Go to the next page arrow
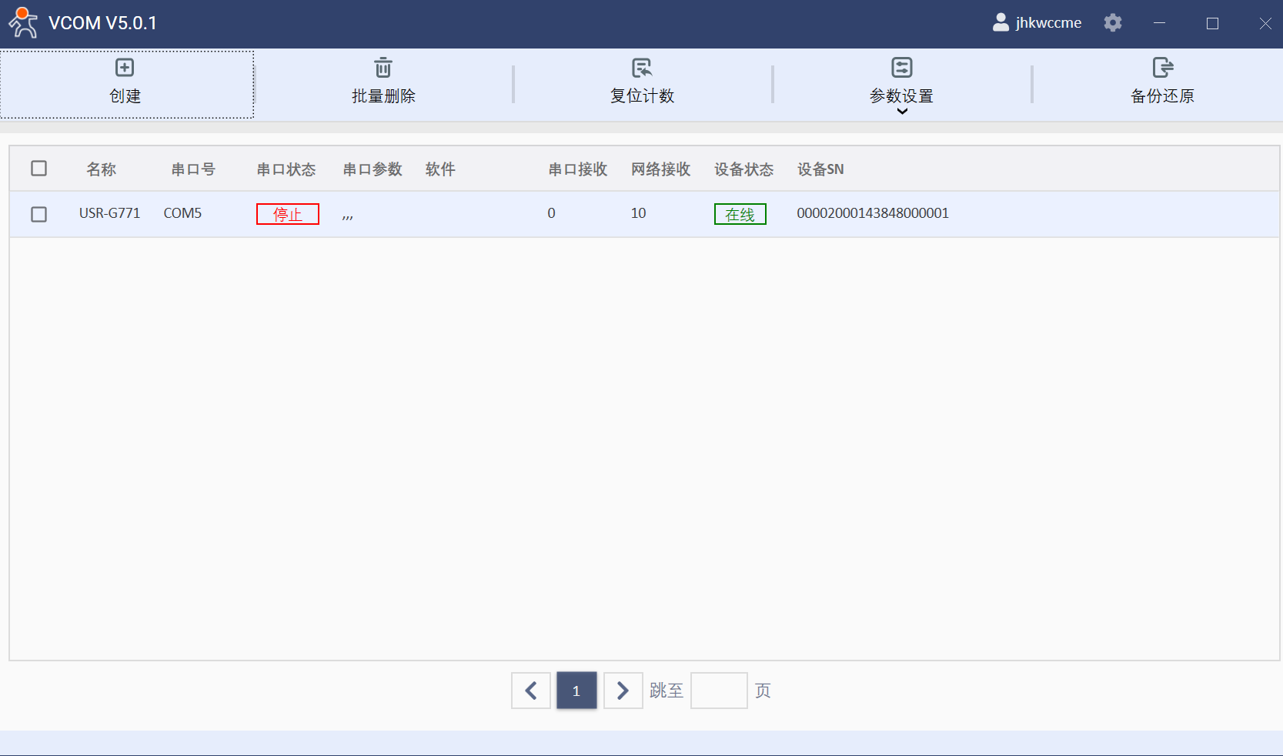 (x=623, y=691)
